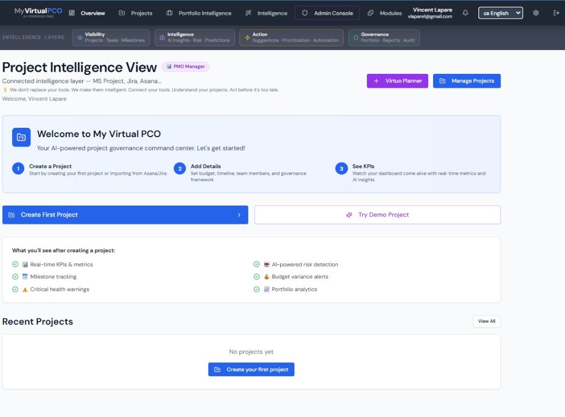Open the Overview menu item
Viewport: 565px width, 417px height.
pyautogui.click(x=87, y=13)
